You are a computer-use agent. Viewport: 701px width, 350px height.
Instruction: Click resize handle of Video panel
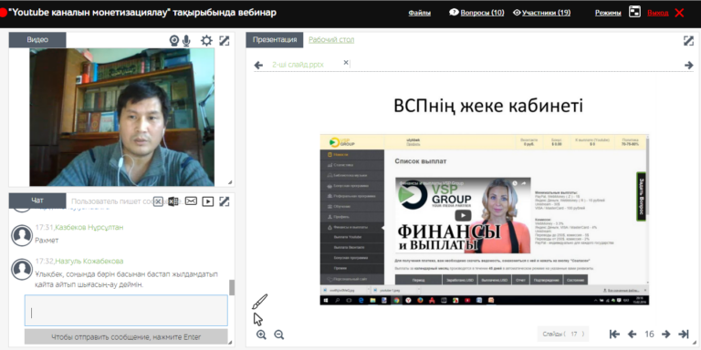point(230,182)
